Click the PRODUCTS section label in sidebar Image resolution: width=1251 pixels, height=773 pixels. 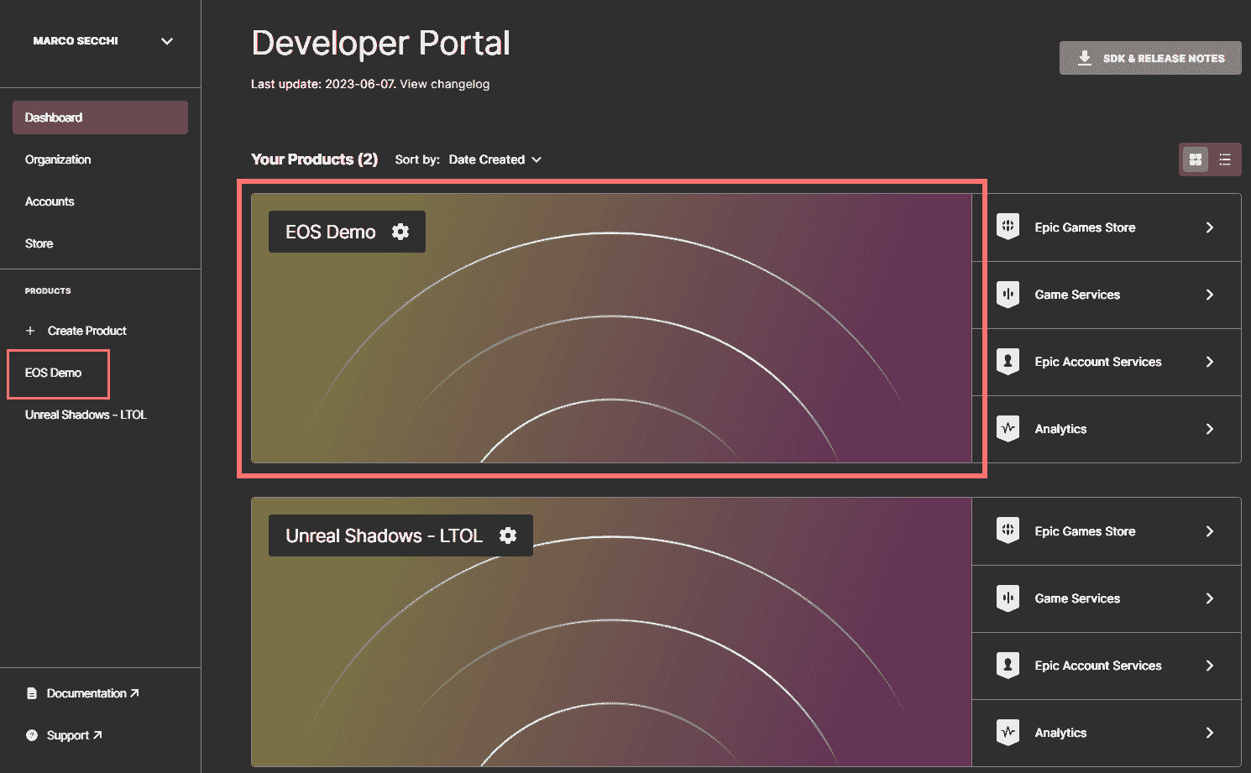click(x=48, y=290)
